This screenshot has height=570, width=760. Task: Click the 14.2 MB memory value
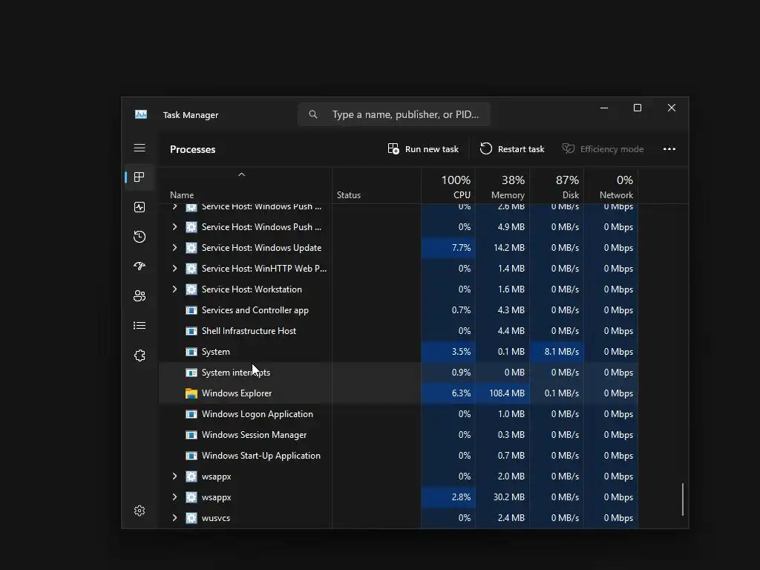point(509,248)
